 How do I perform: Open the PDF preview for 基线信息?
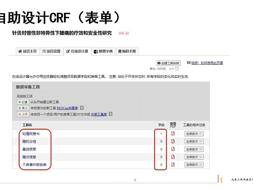173,149
